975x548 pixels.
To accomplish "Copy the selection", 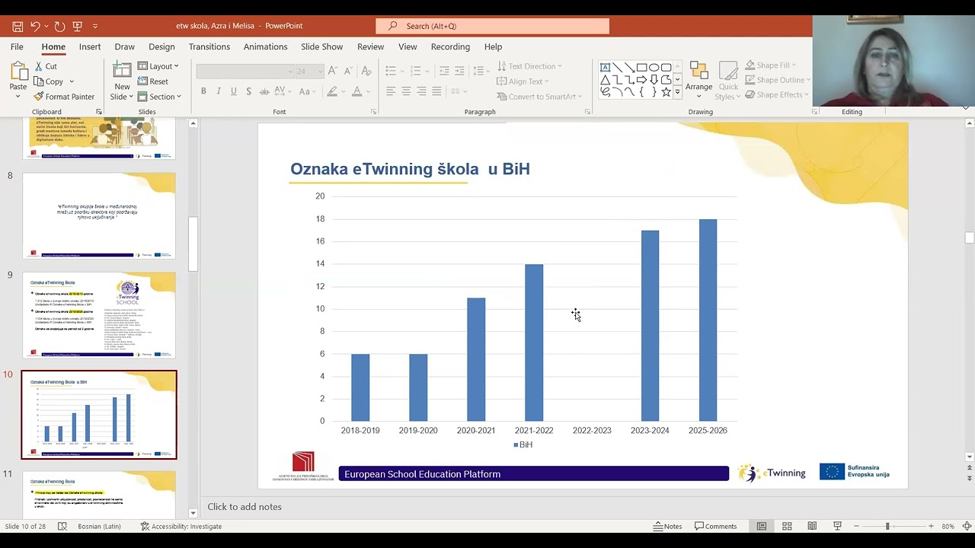I will (48, 81).
